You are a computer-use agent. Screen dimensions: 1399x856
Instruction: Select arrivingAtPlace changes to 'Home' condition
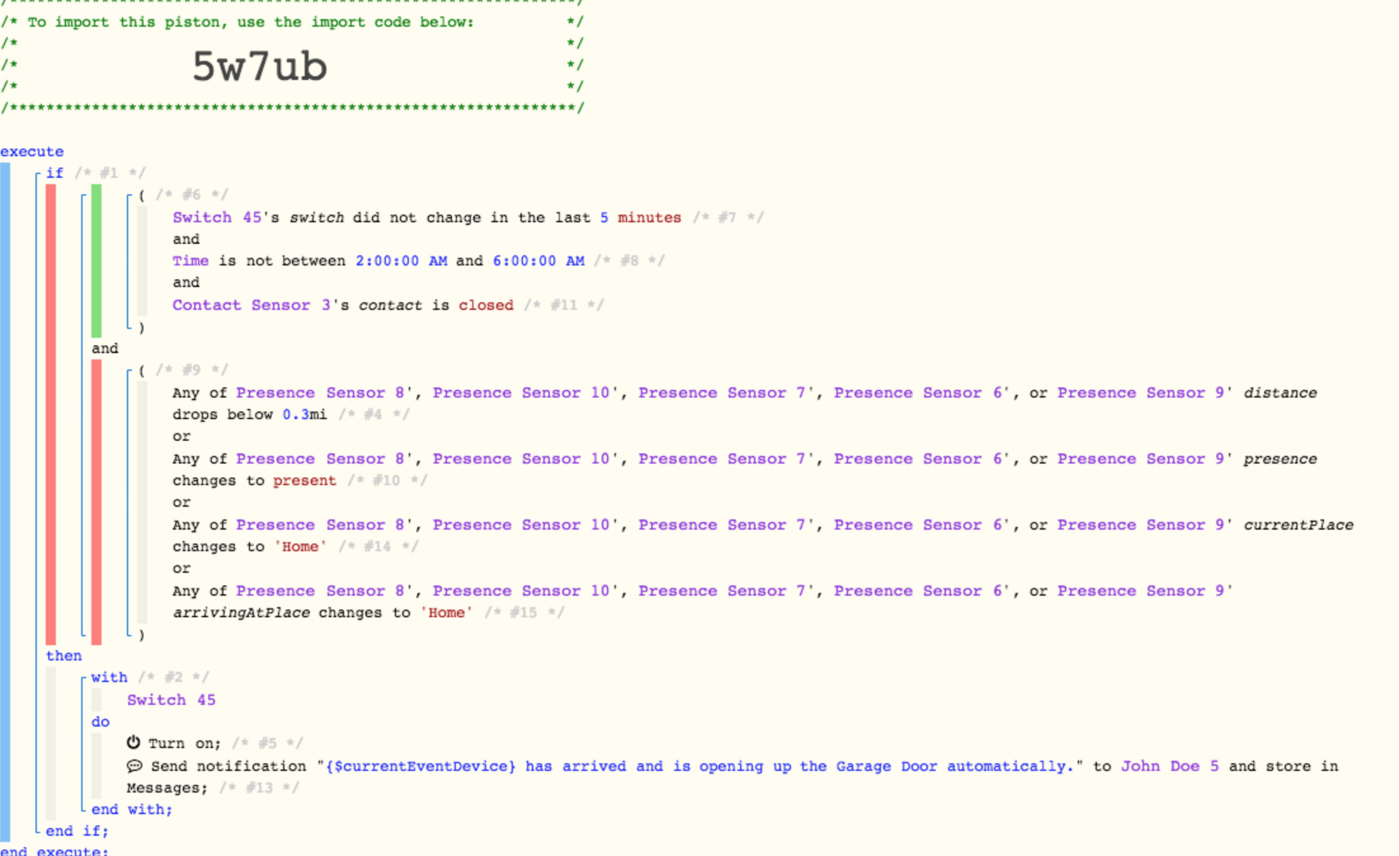tap(702, 601)
